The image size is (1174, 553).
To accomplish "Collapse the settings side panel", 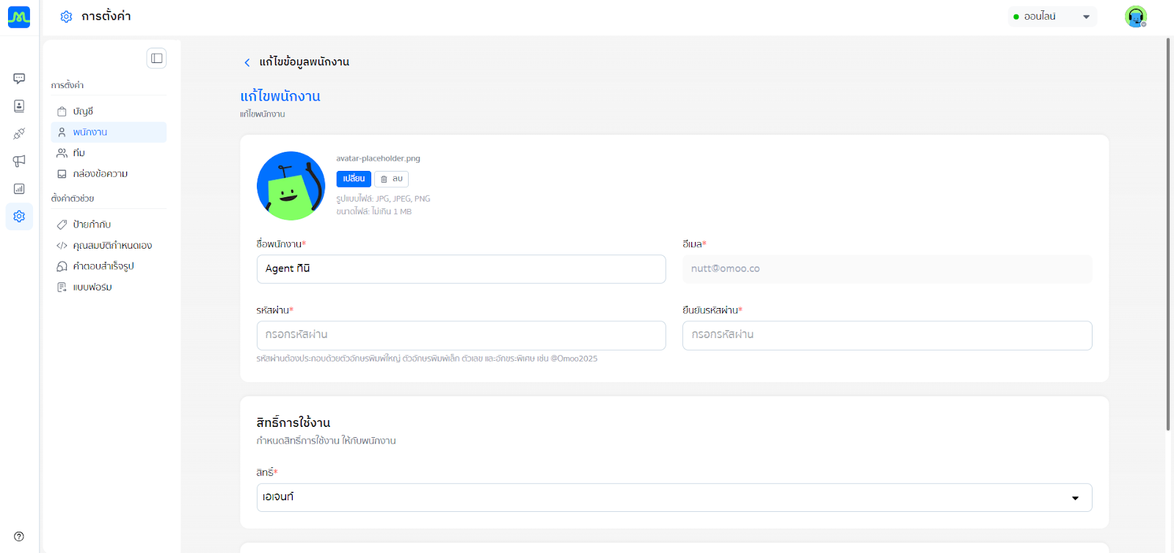I will [x=156, y=58].
